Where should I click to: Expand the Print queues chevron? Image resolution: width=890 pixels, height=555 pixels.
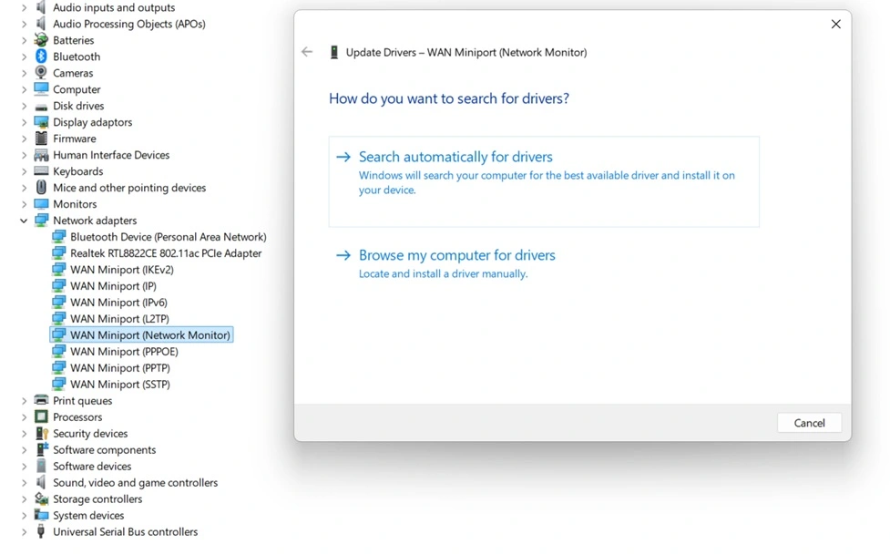(x=24, y=401)
